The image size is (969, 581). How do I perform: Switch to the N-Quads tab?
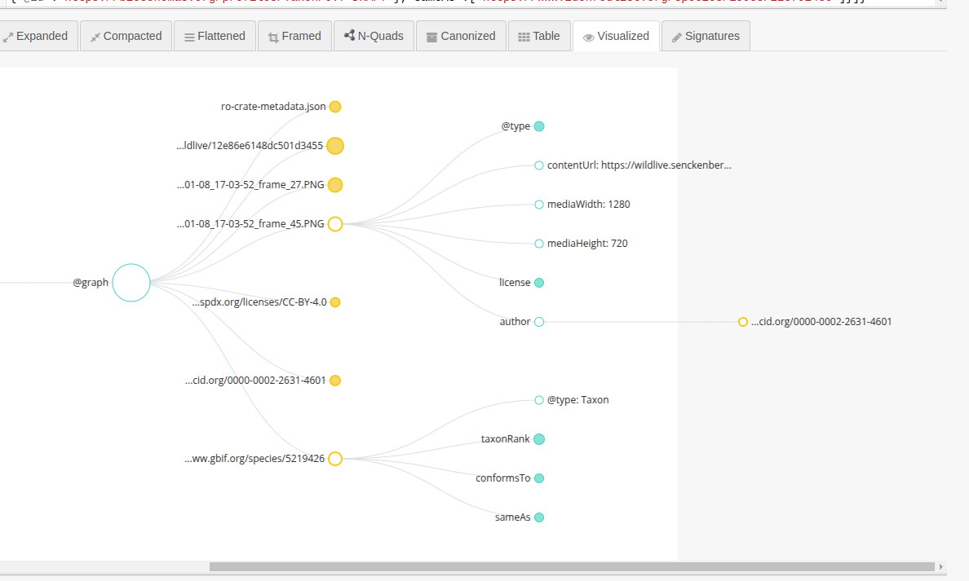(x=374, y=36)
